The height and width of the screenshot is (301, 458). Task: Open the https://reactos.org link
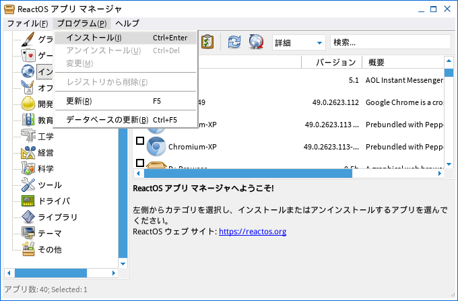pyautogui.click(x=253, y=232)
